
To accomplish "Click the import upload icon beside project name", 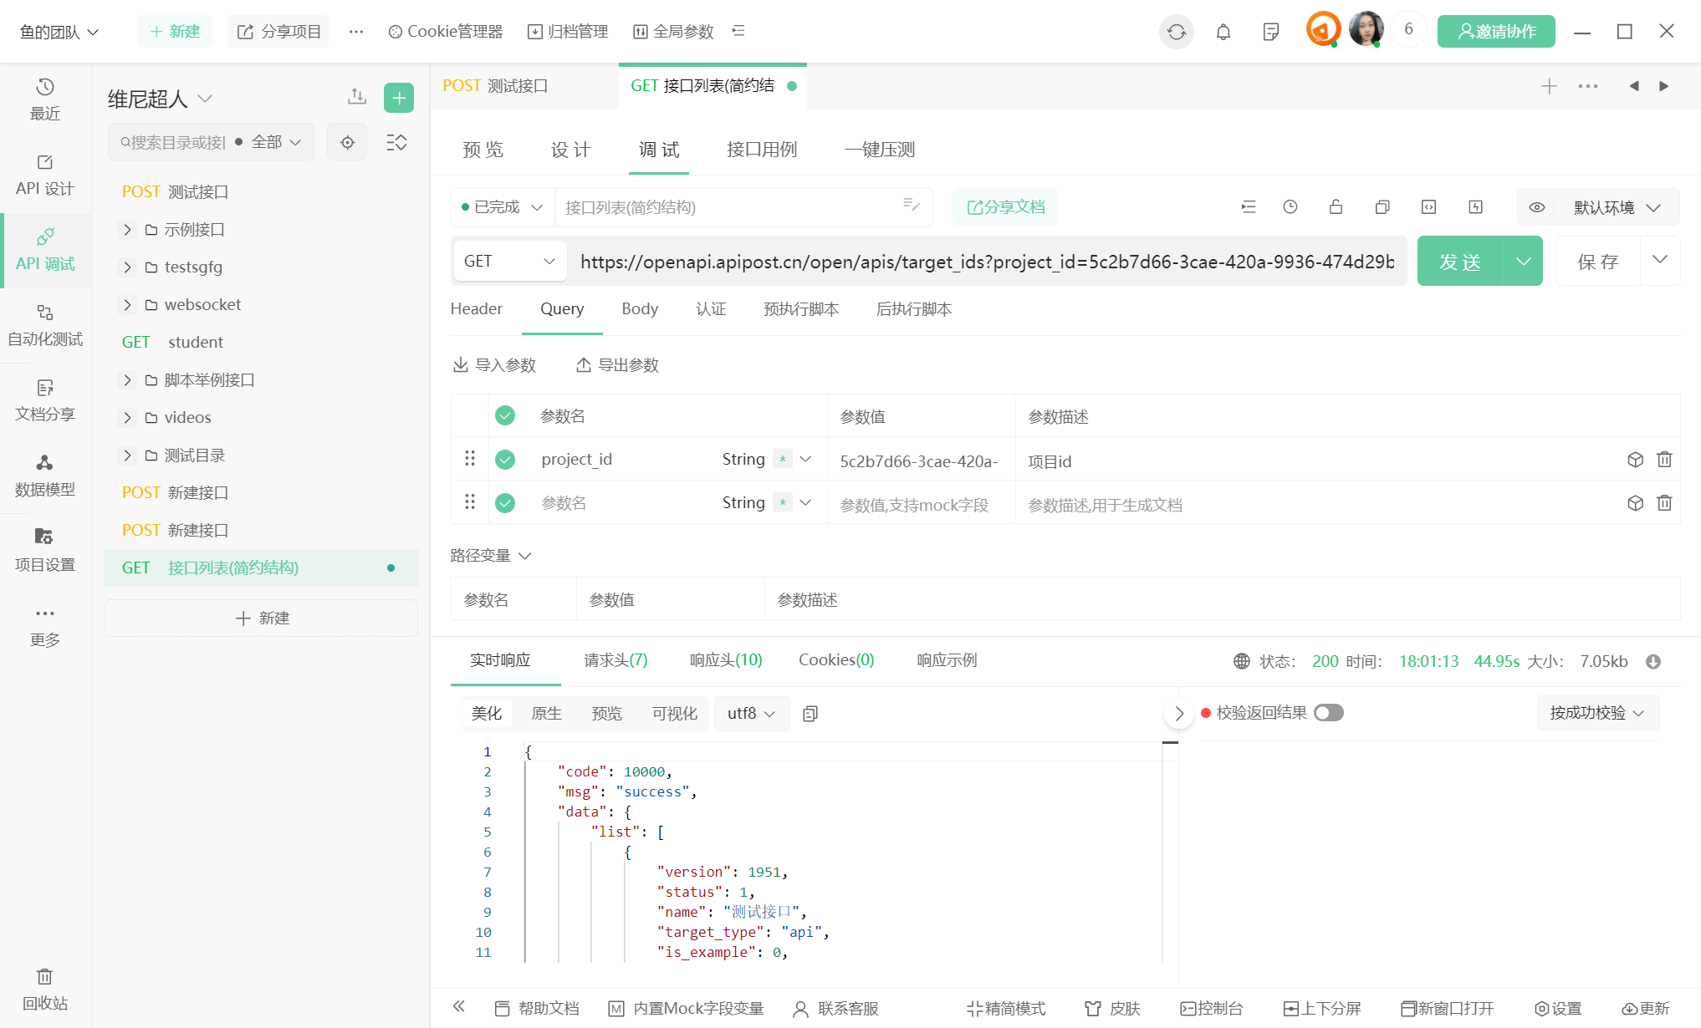I will click(357, 97).
